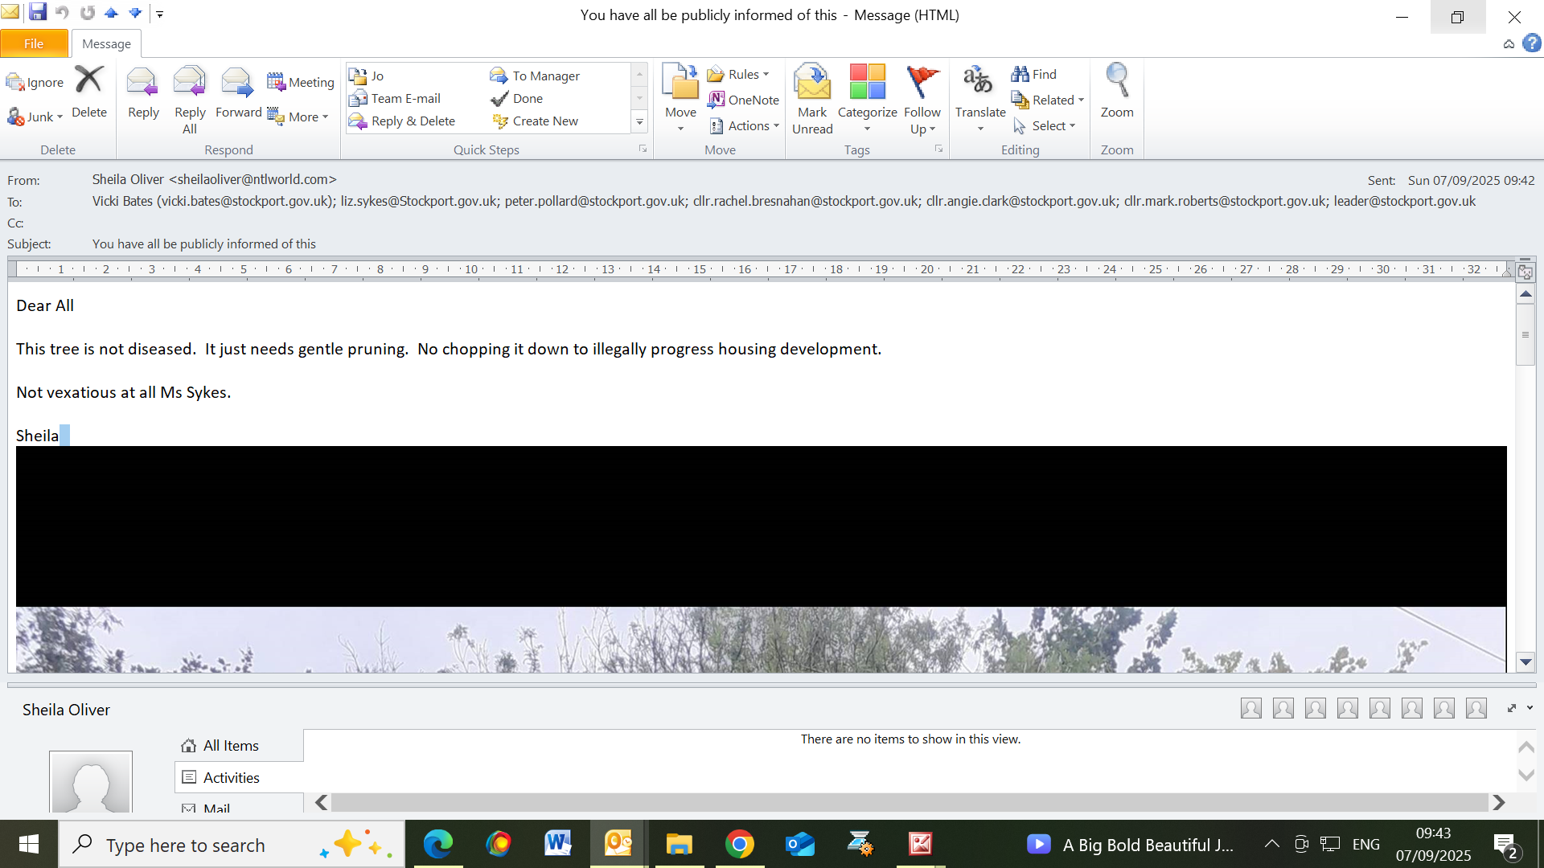The image size is (1544, 868).
Task: Open Microsoft Edge from the taskbar
Action: click(438, 844)
